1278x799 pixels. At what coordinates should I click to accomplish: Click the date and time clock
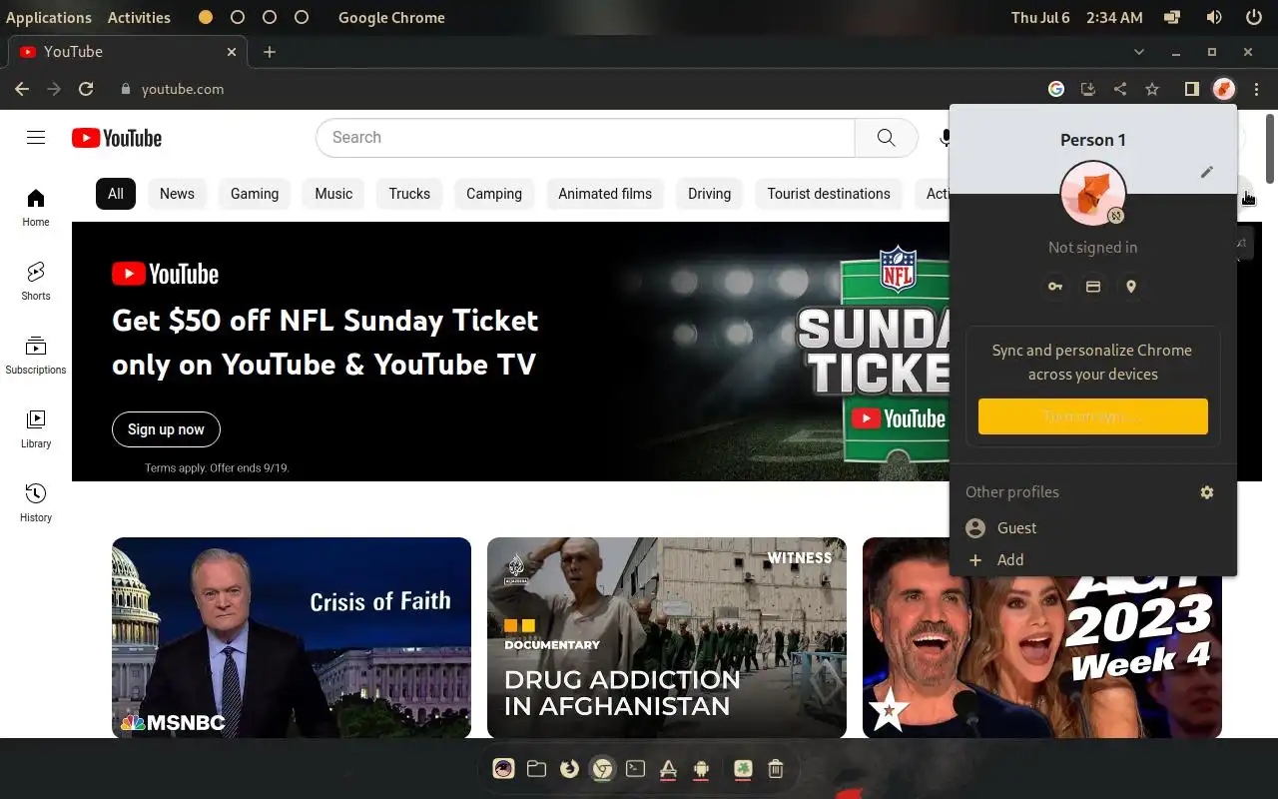coord(1077,17)
